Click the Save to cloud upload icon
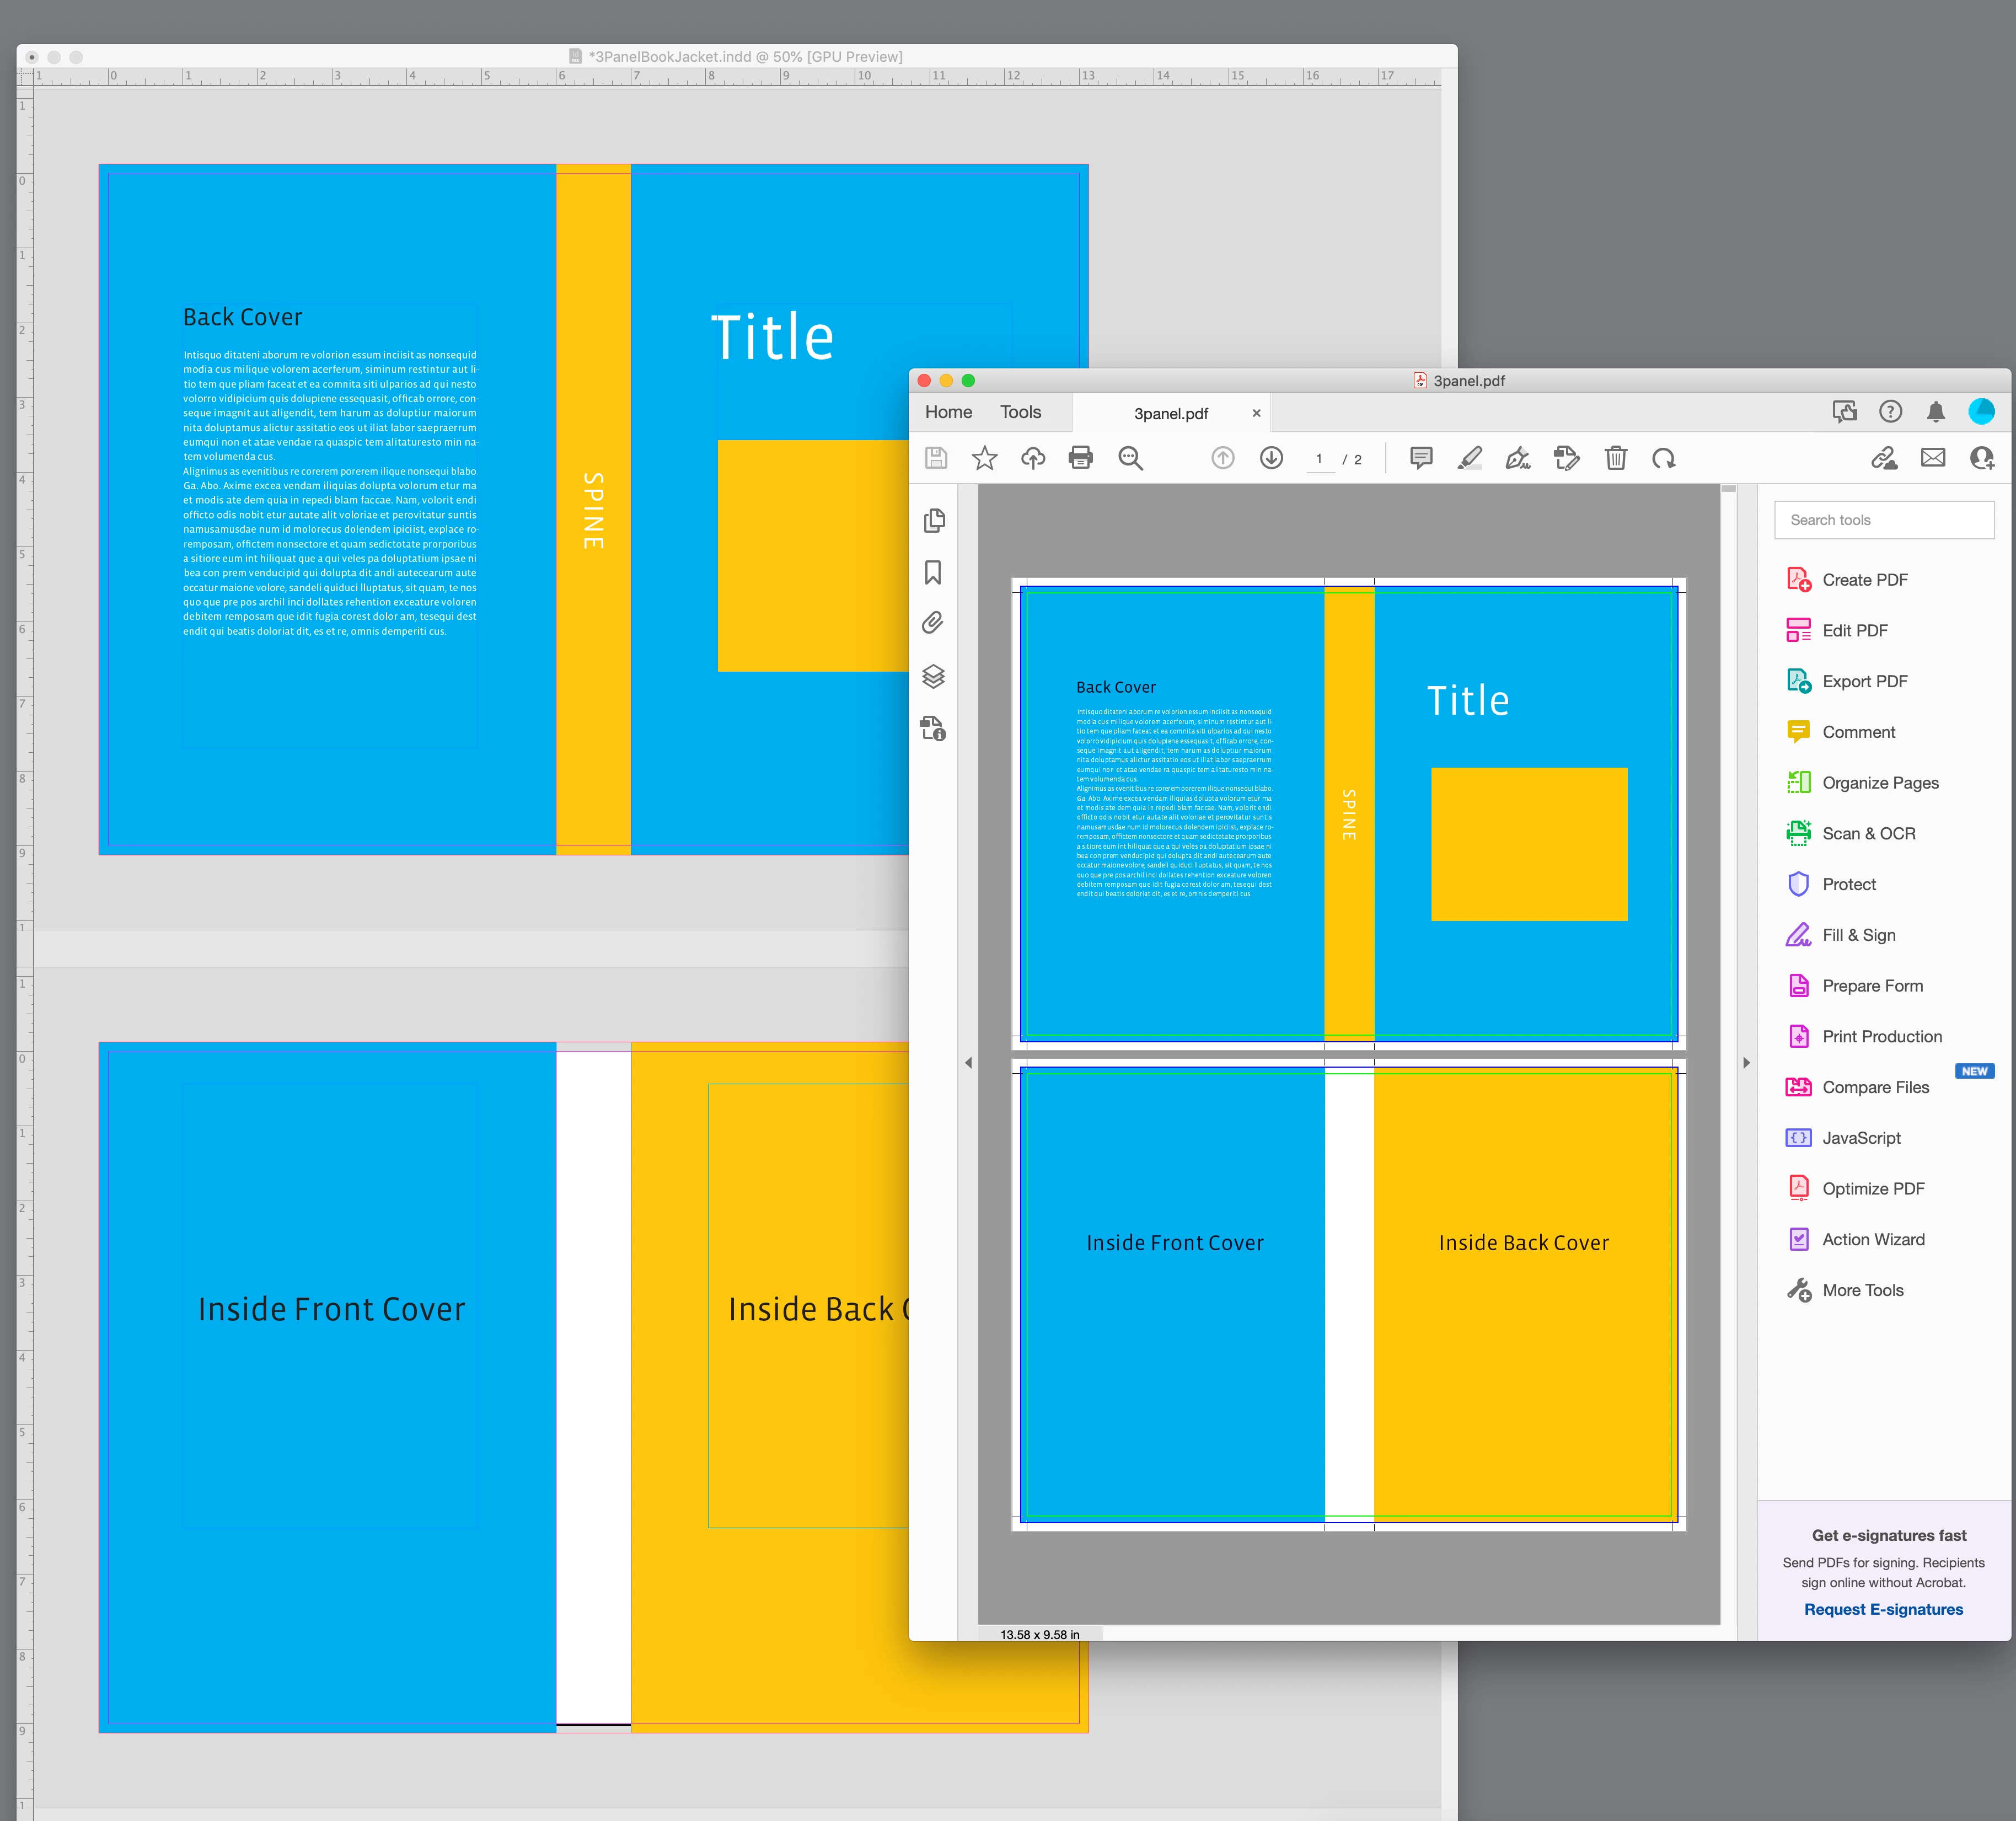Viewport: 2016px width, 1821px height. click(1032, 458)
